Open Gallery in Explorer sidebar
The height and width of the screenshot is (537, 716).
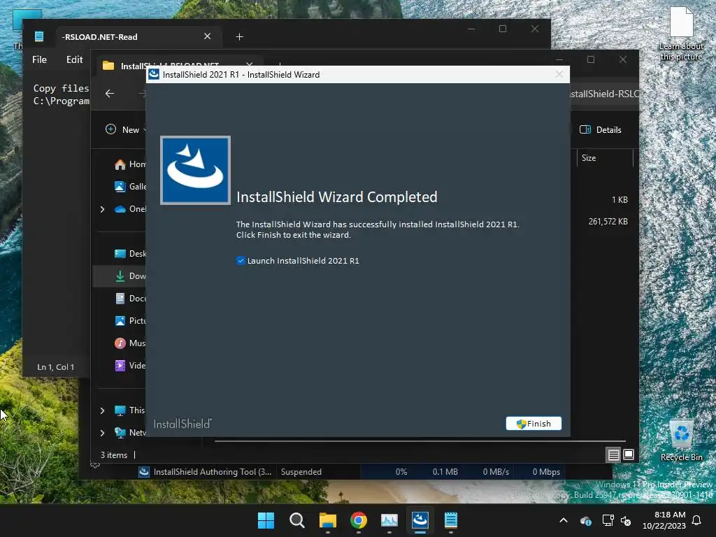click(130, 186)
